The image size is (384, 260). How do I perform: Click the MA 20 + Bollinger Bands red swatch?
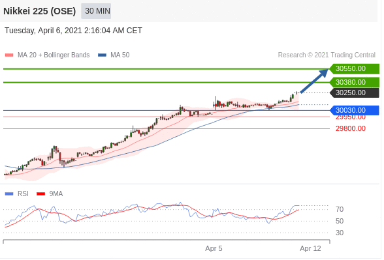tap(9, 55)
